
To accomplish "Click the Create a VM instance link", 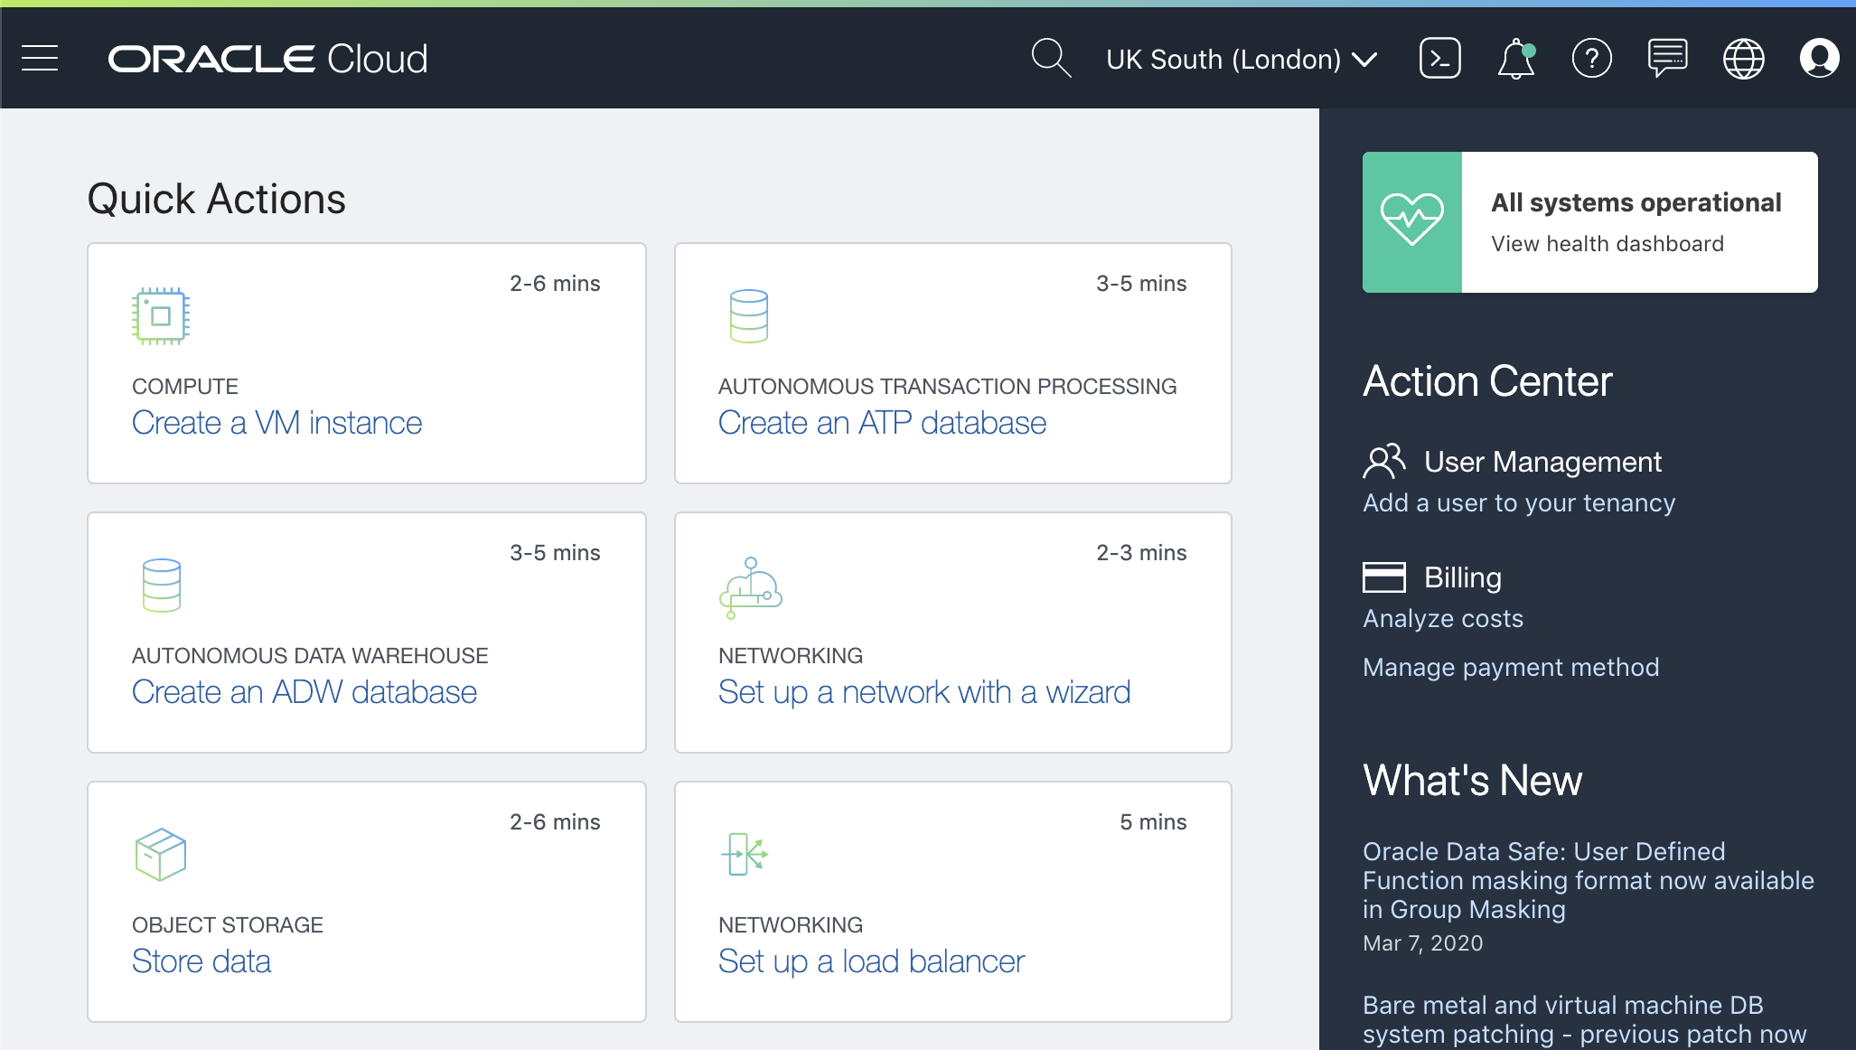I will [277, 423].
